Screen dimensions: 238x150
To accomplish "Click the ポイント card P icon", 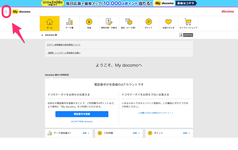I will point(150,133).
